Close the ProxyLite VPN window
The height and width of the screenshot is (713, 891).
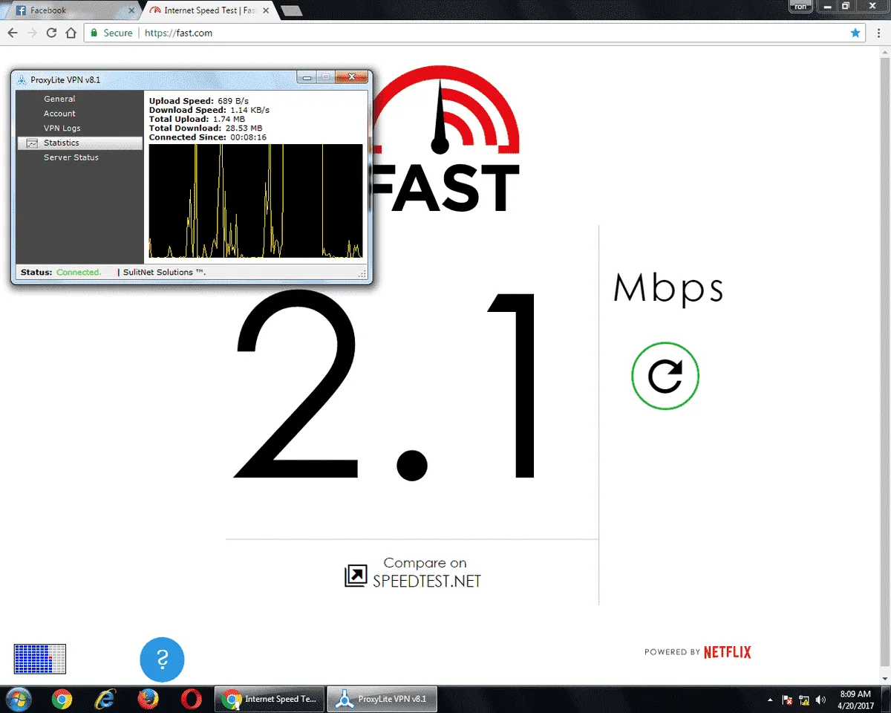[x=351, y=76]
